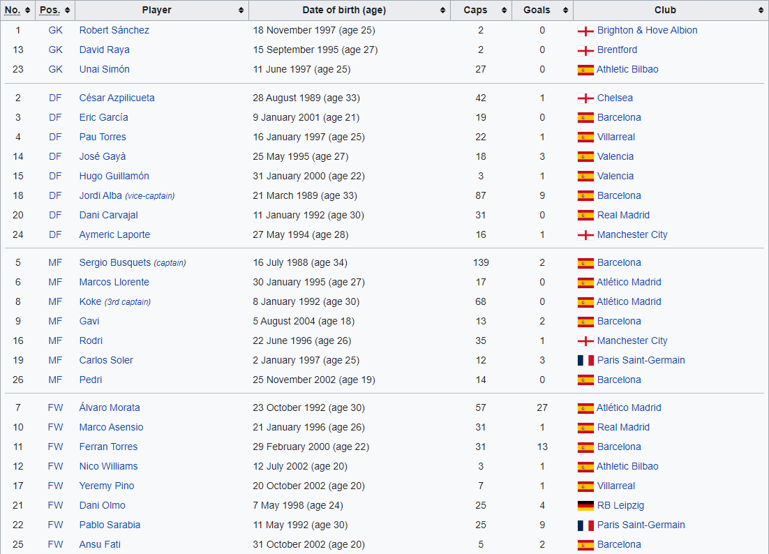Open the Manchester City link in Aymeric Laporte's row
Screen dimensions: 769x554
[x=632, y=234]
